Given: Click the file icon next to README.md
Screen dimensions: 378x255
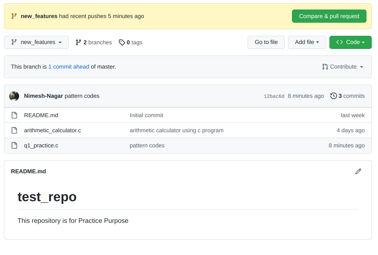Looking at the screenshot, I should point(14,115).
